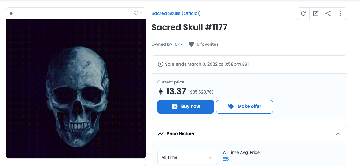The height and width of the screenshot is (166, 360).
Task: Click the Price History chart icon
Action: click(x=160, y=134)
